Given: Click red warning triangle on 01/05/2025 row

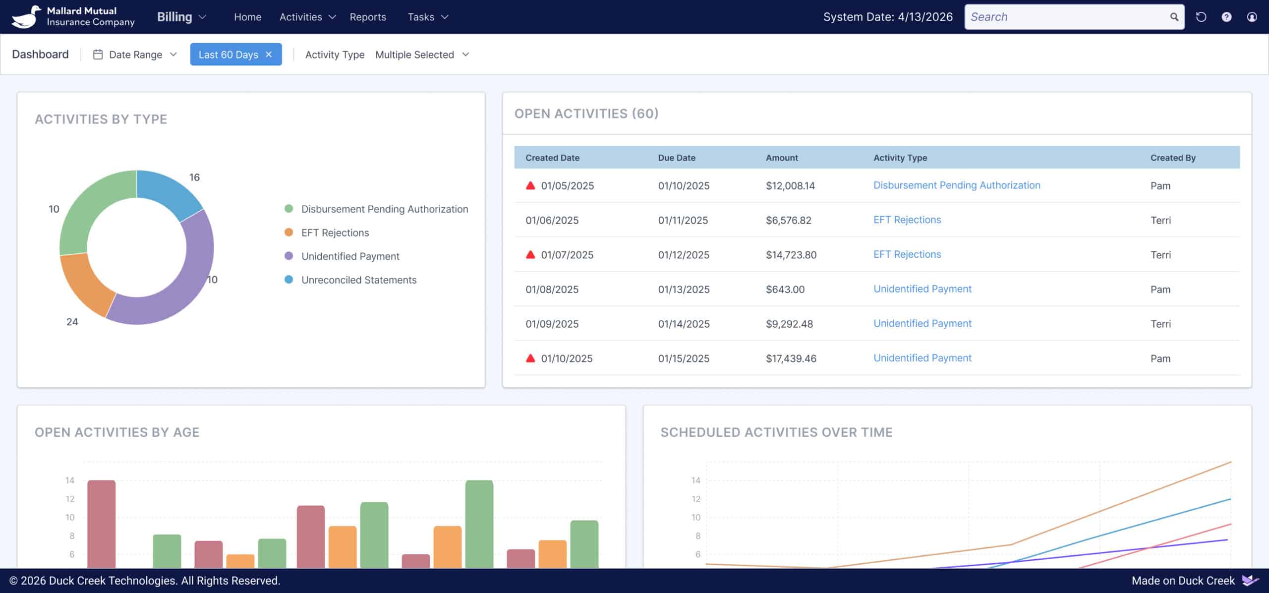Looking at the screenshot, I should click(x=530, y=185).
